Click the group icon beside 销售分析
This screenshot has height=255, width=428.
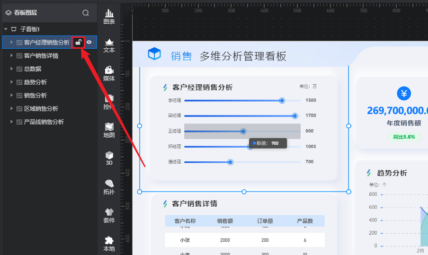coord(19,95)
